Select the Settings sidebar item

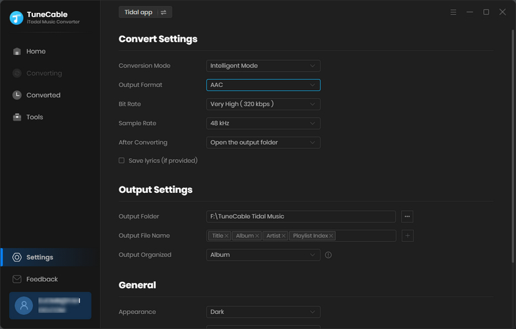(x=50, y=257)
